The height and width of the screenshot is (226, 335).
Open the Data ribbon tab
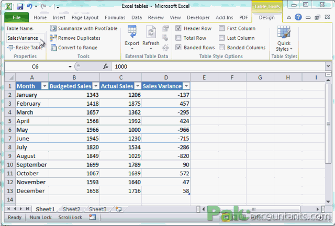coord(137,17)
